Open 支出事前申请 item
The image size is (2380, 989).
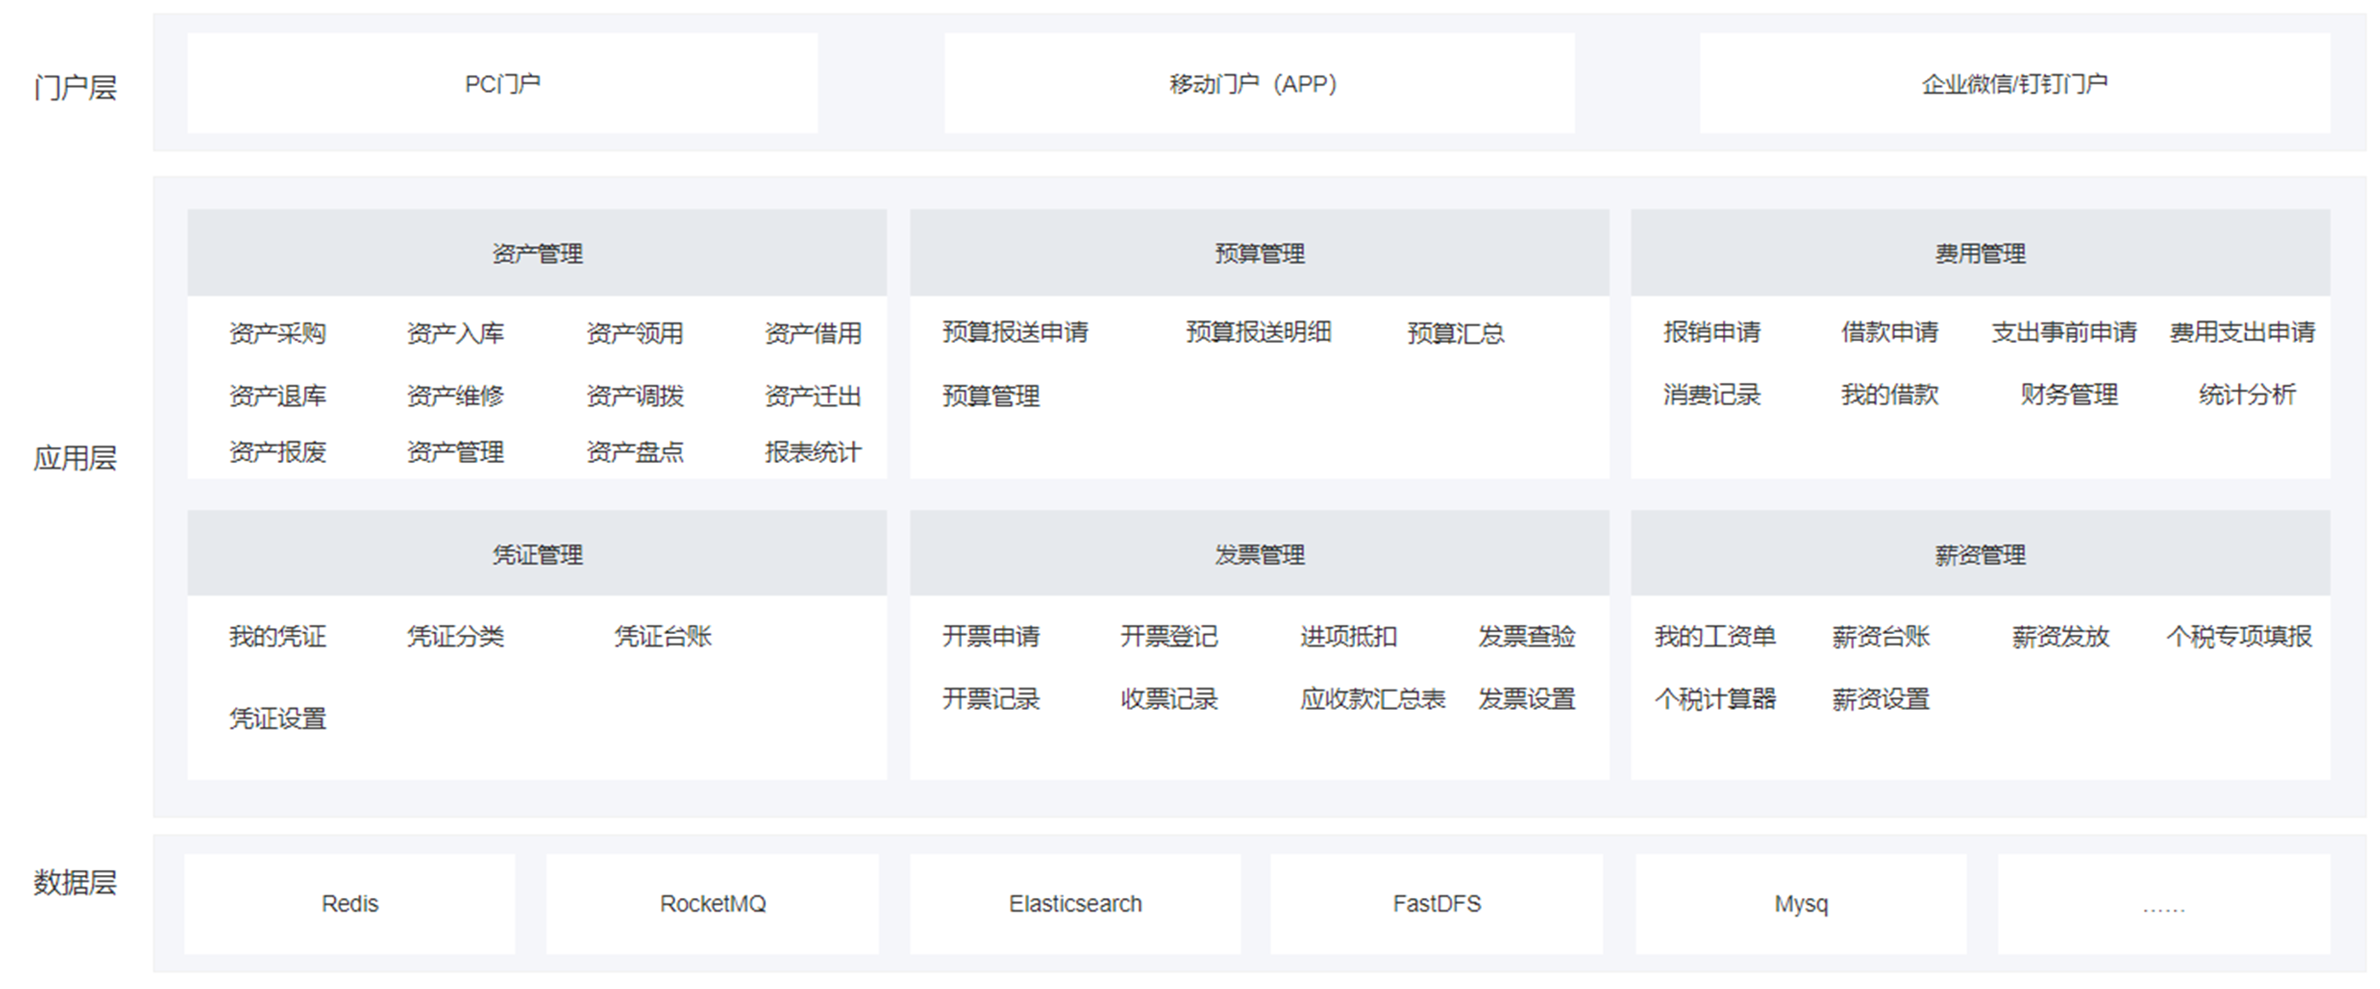[x=2064, y=333]
